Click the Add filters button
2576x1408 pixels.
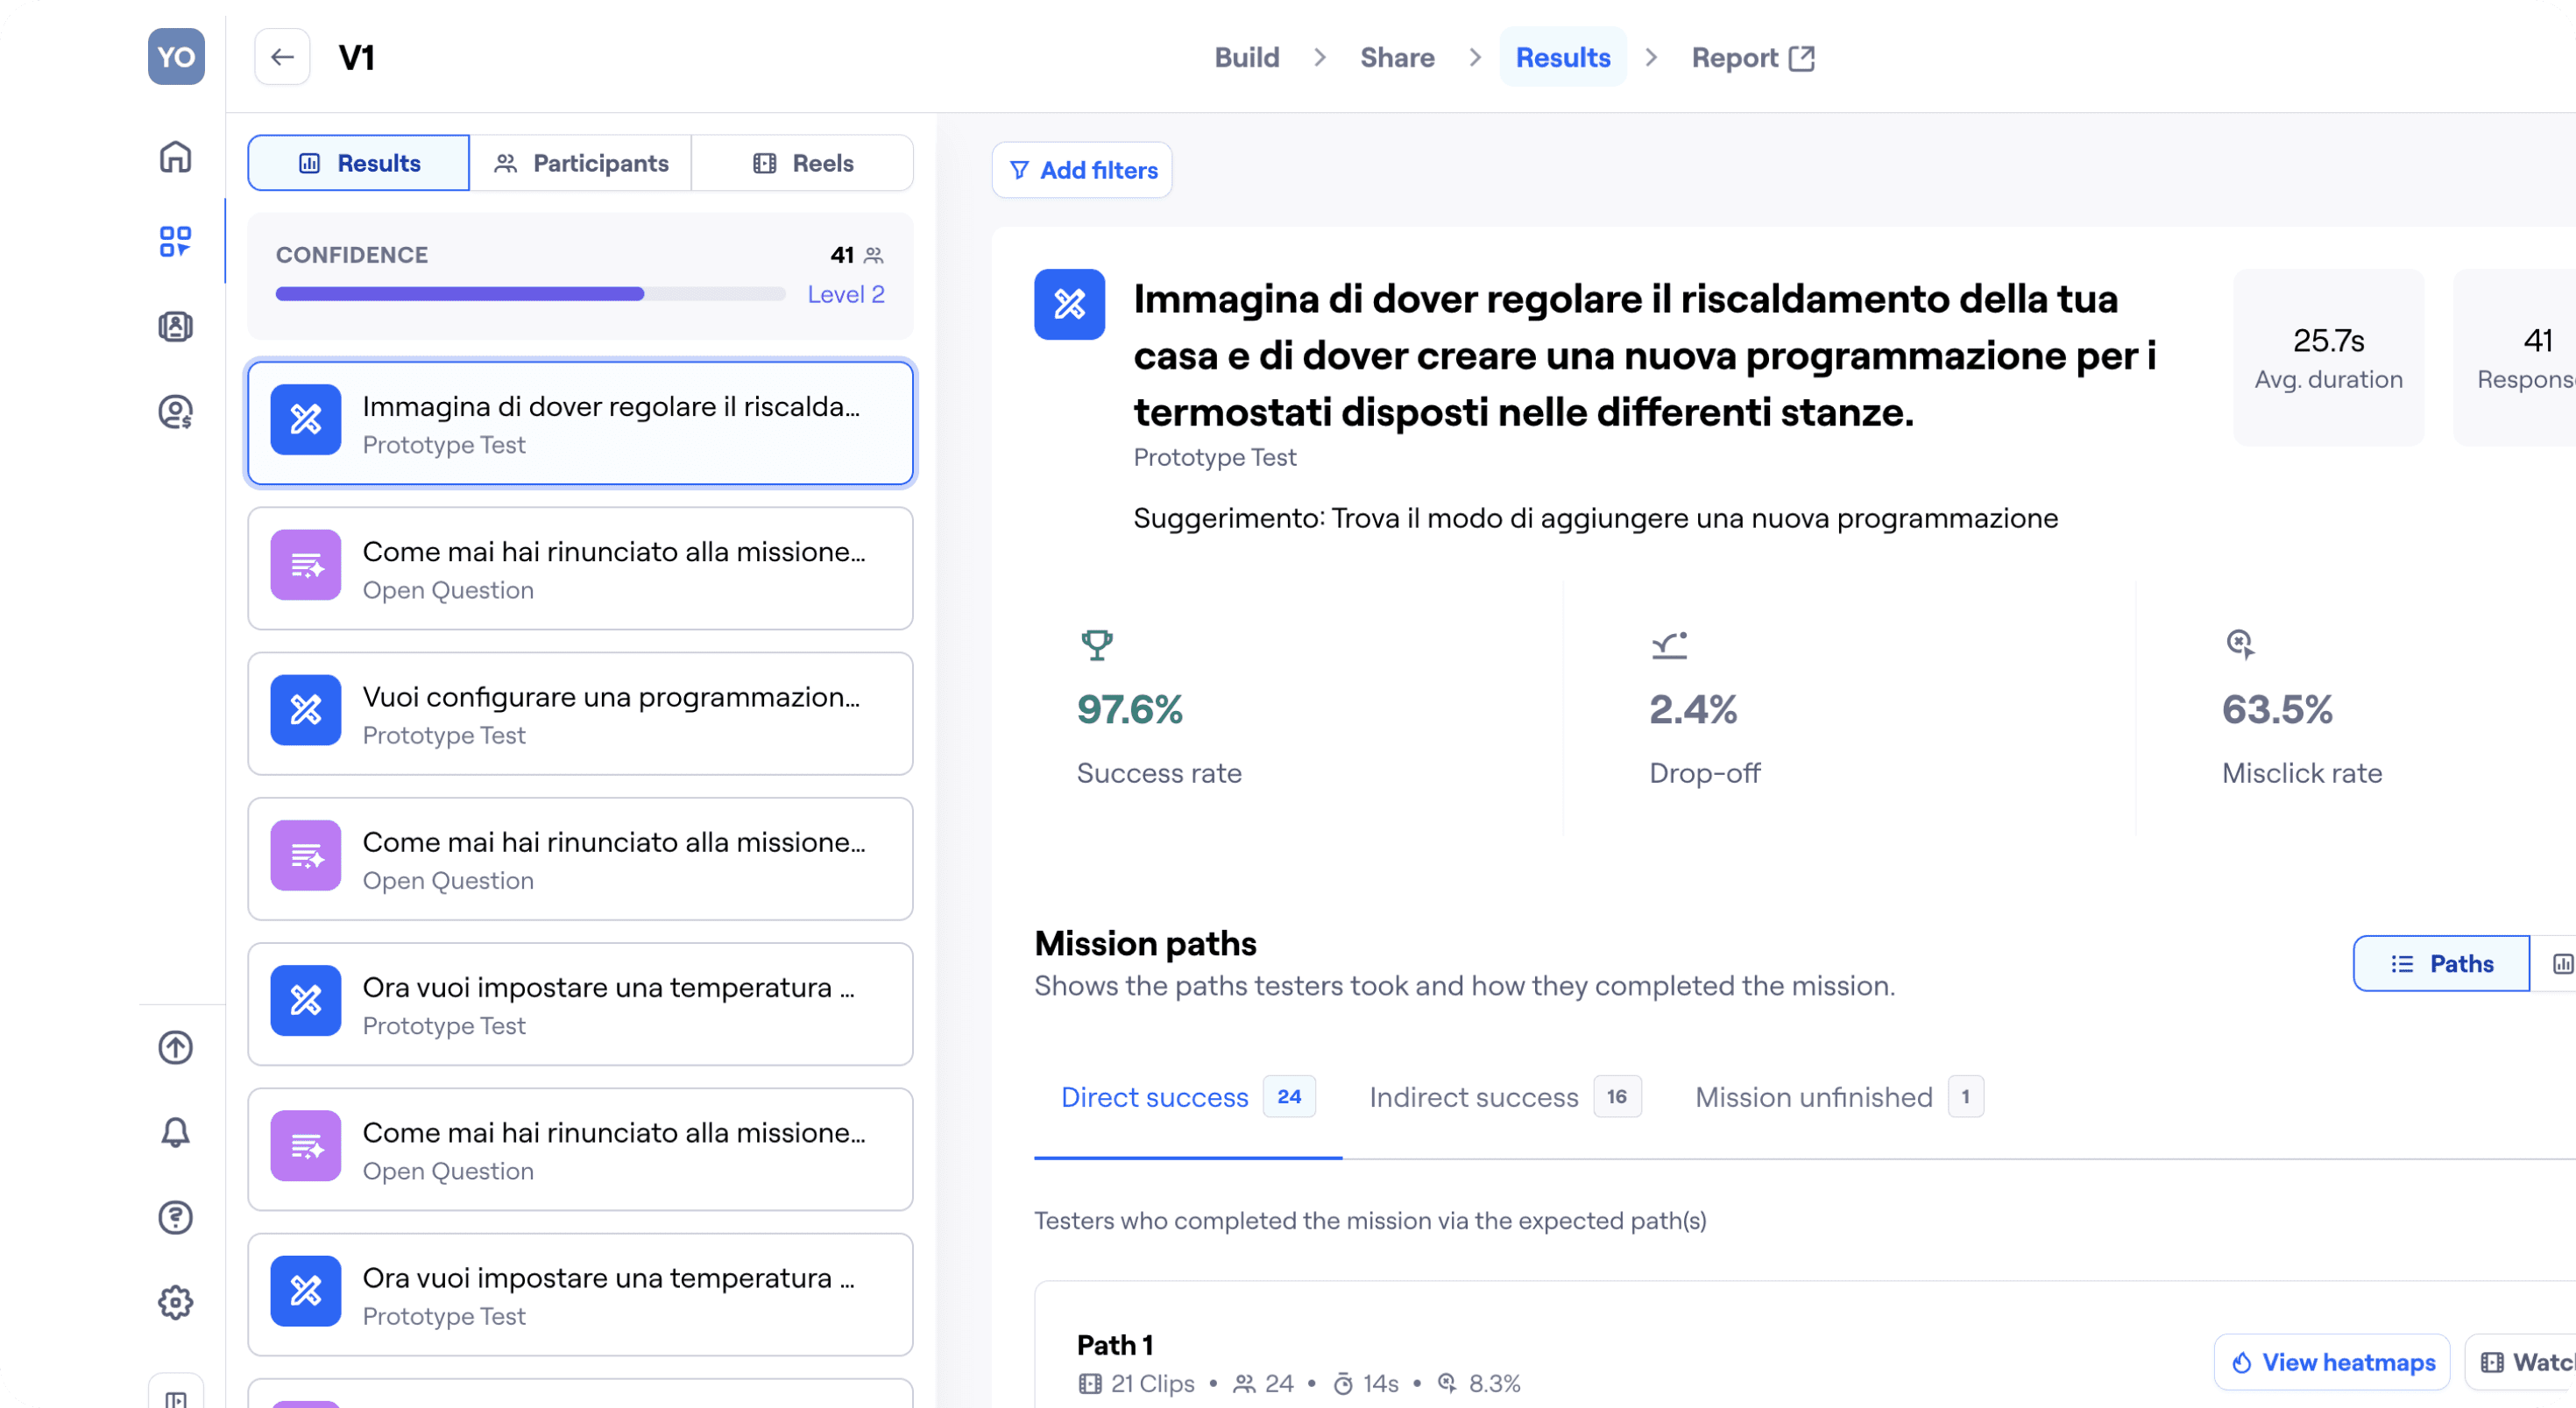[1082, 170]
